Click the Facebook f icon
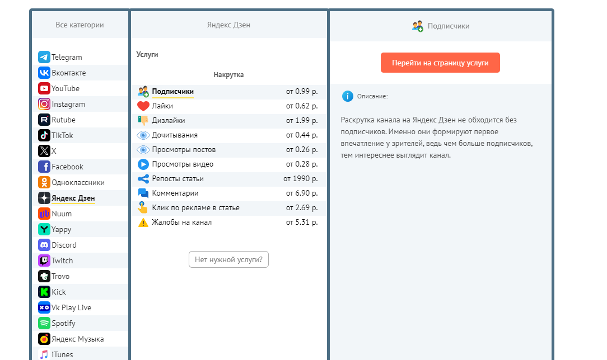The width and height of the screenshot is (607, 360). click(44, 167)
